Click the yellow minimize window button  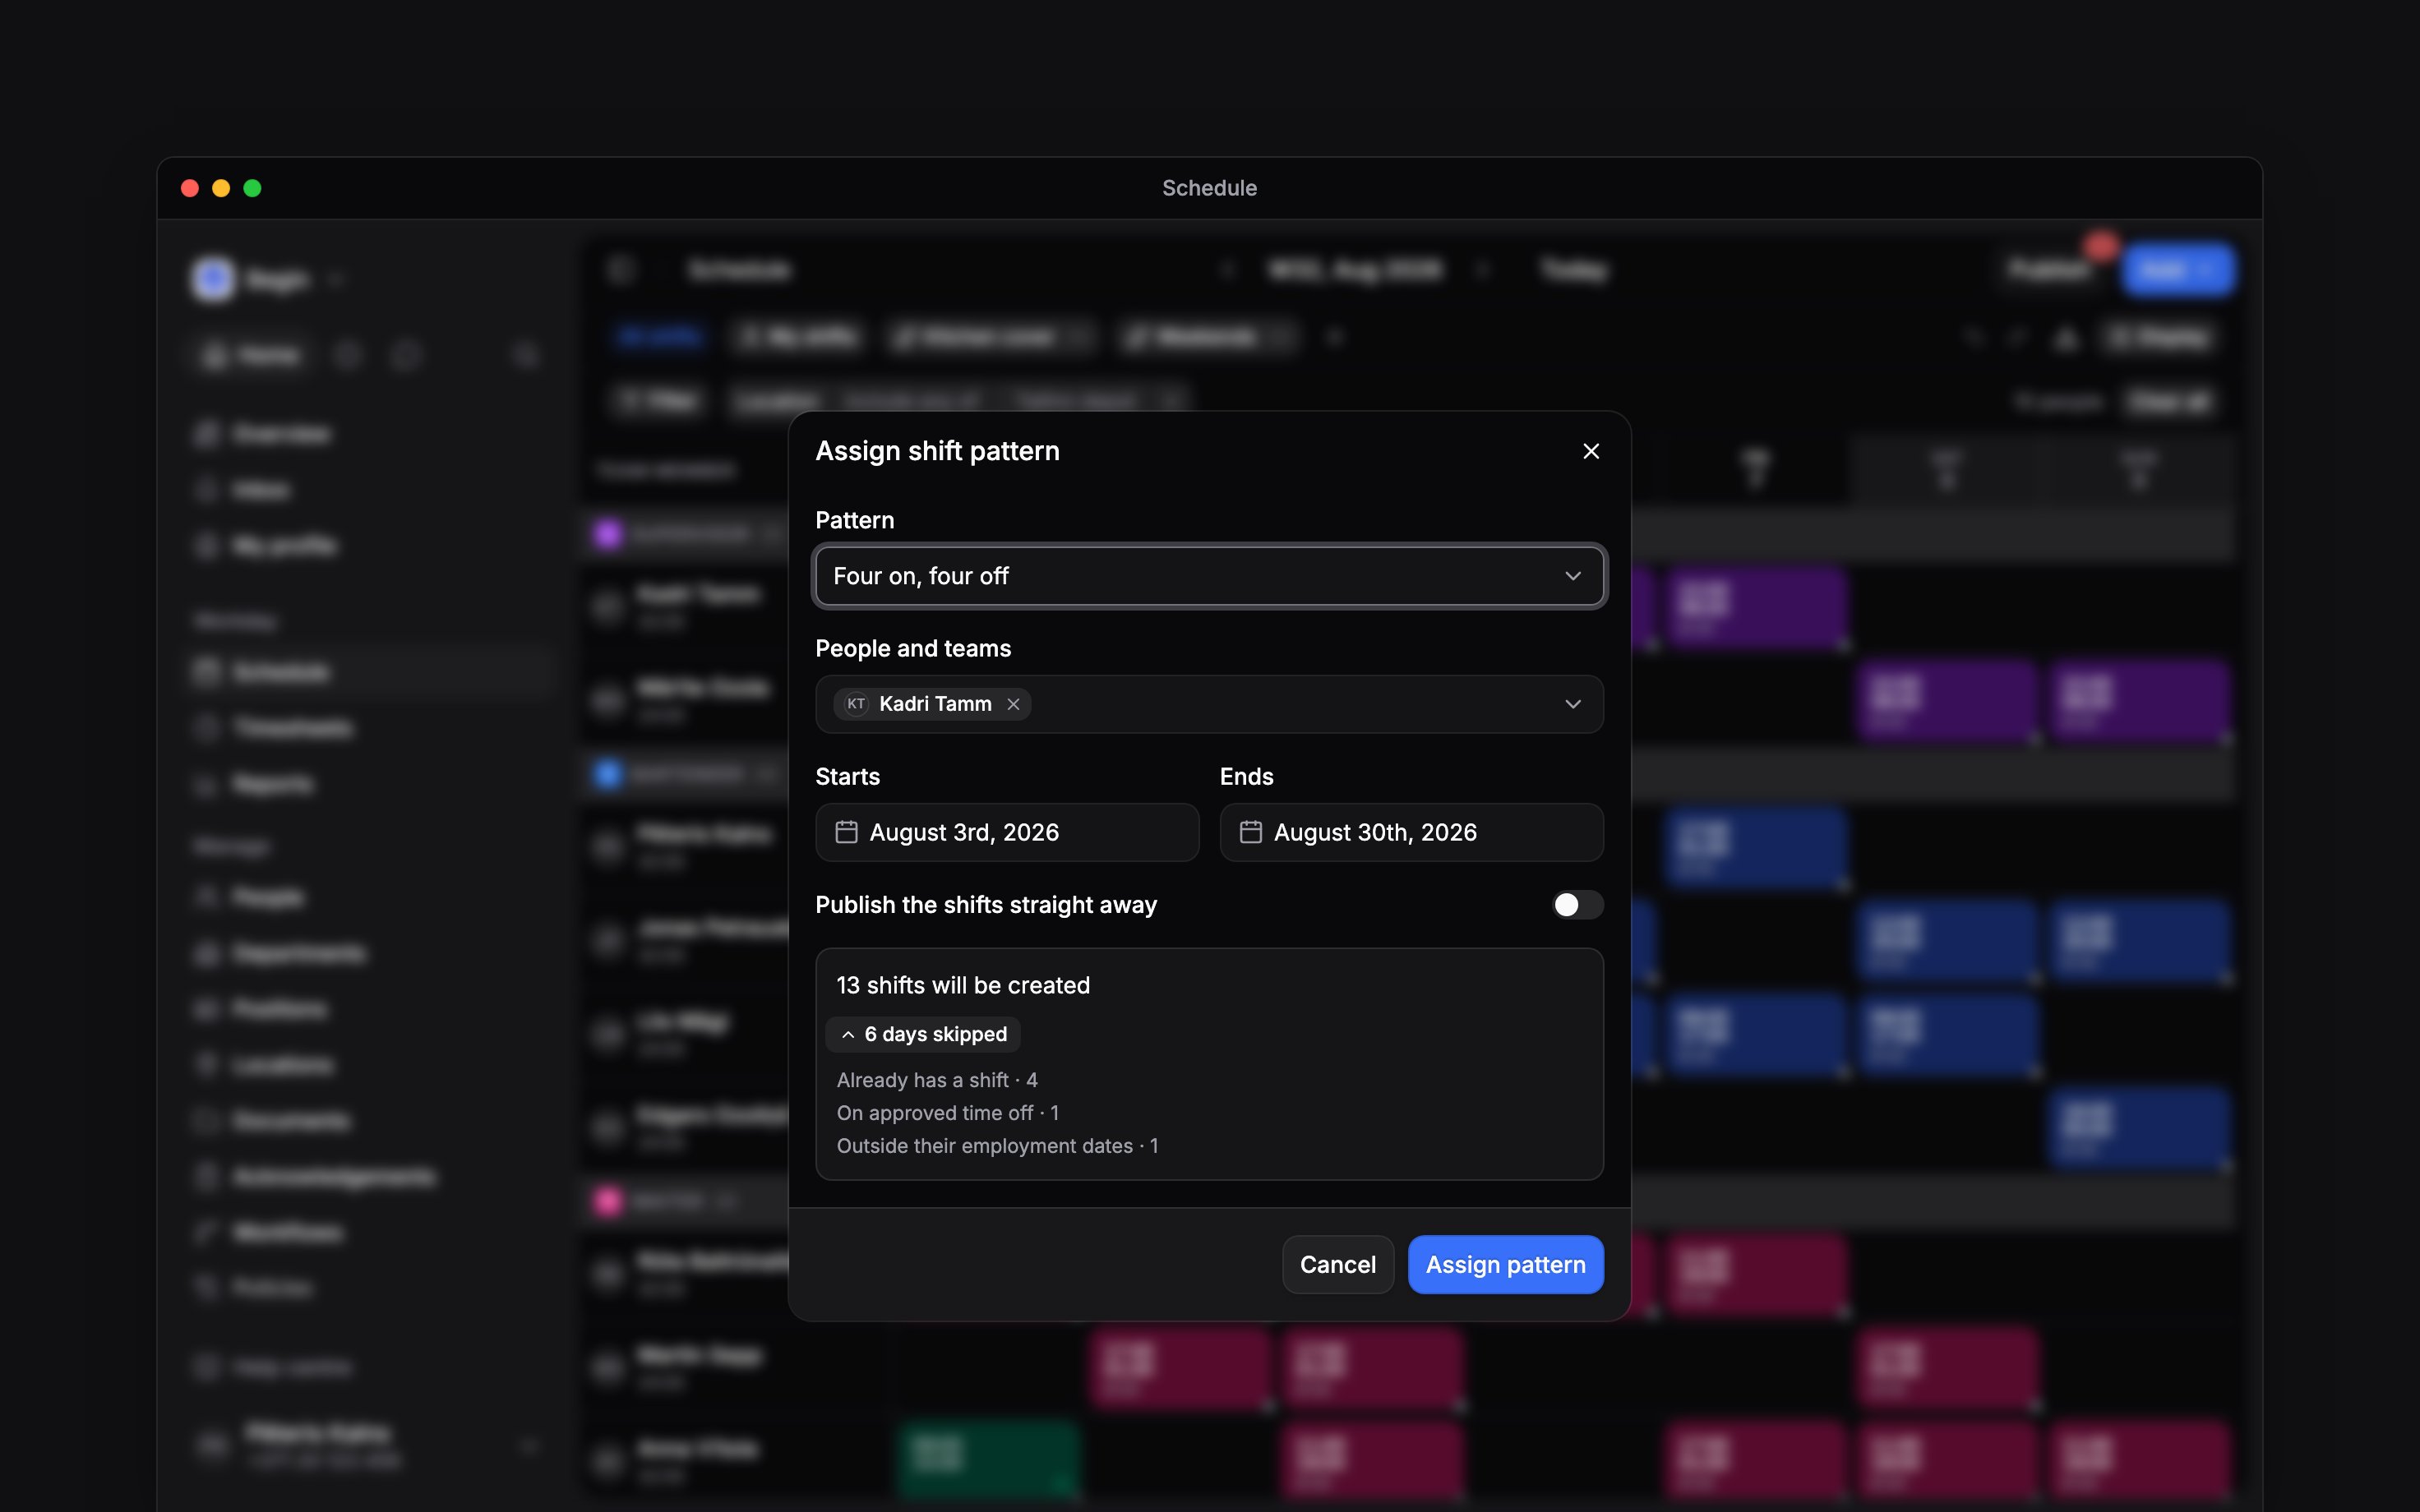[x=221, y=188]
